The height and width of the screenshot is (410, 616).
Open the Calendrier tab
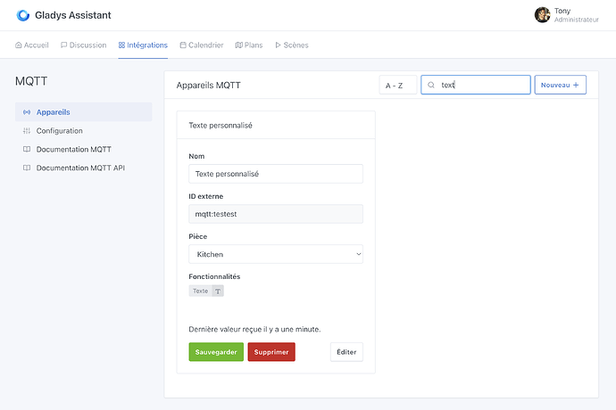coord(201,45)
